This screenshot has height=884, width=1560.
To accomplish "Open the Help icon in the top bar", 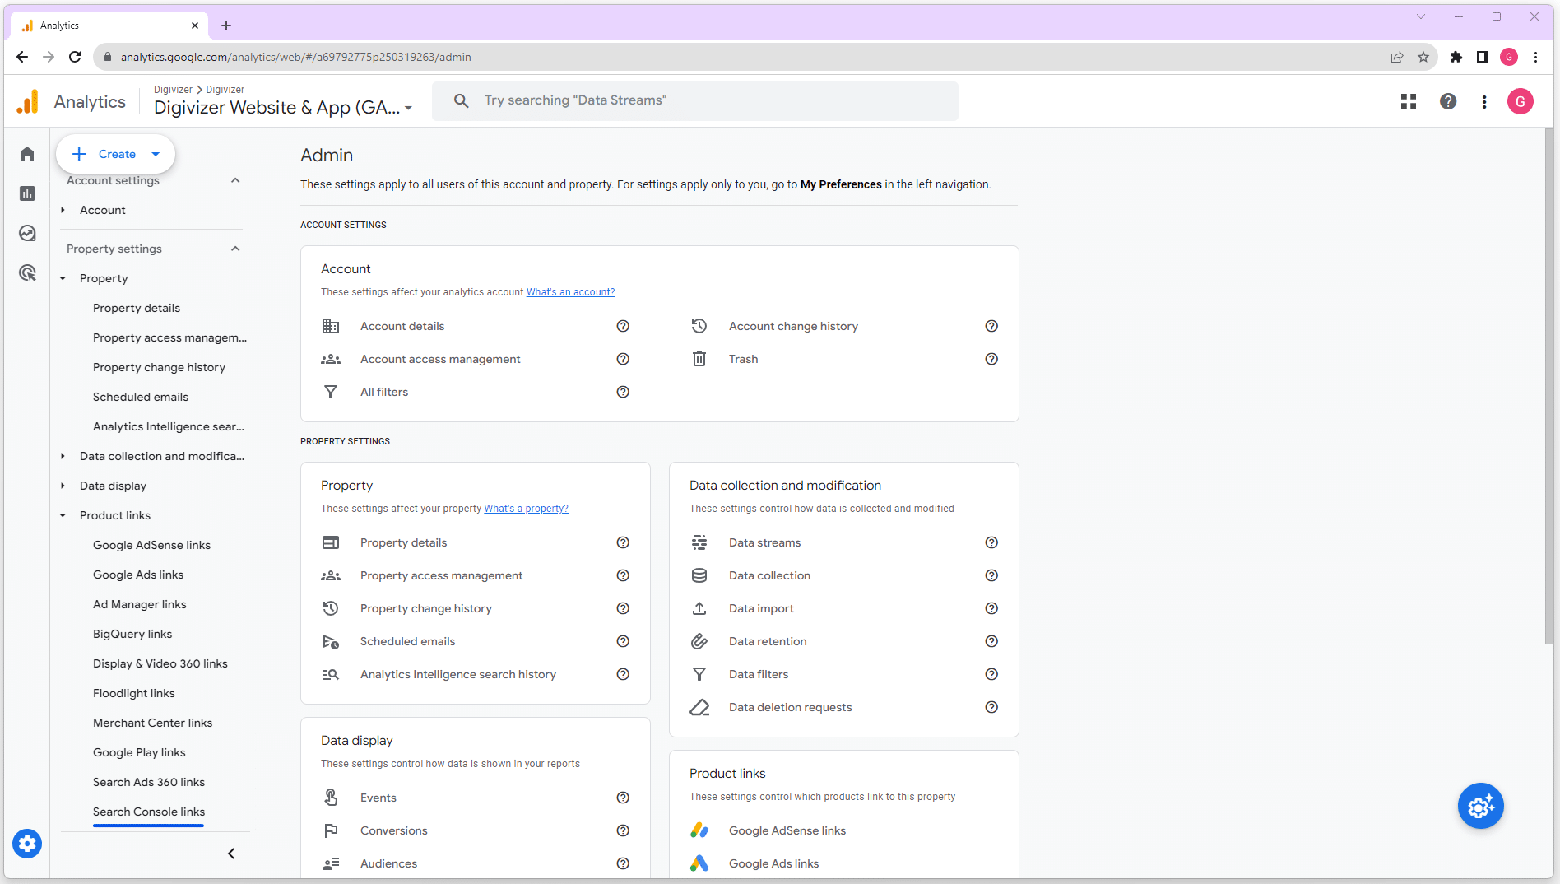I will (1449, 101).
